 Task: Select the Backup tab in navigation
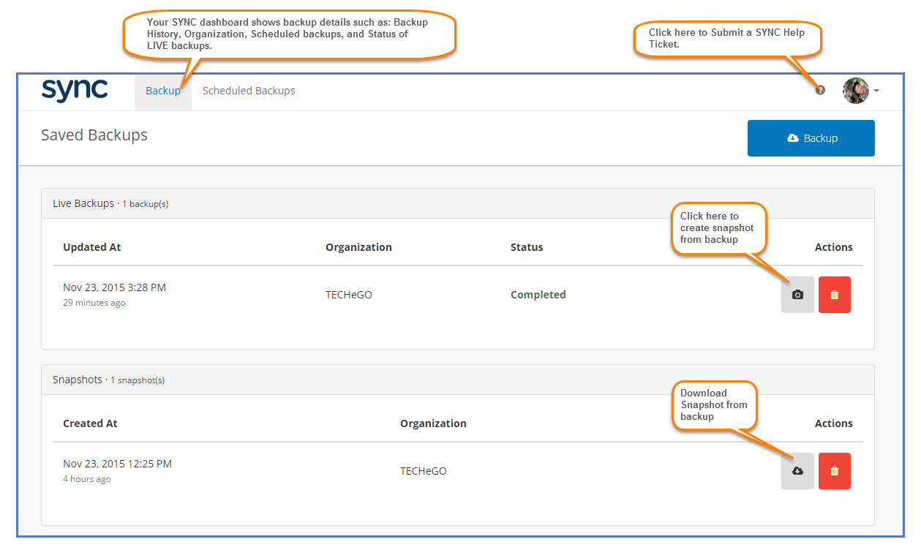[162, 91]
